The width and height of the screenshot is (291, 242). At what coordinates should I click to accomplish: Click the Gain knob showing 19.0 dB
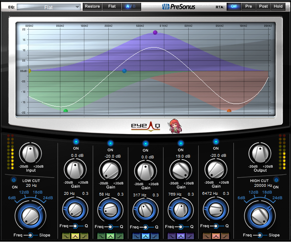[x=181, y=170]
